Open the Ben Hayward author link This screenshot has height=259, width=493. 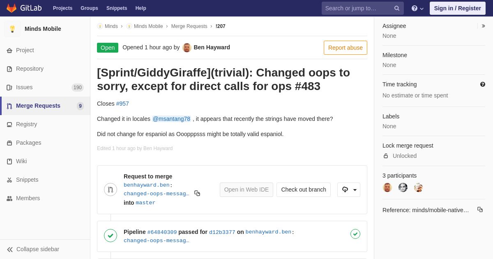pos(212,47)
